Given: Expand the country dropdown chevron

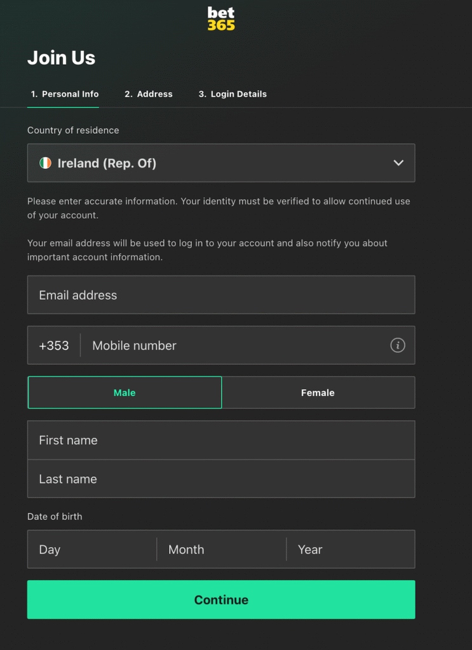Looking at the screenshot, I should point(398,163).
